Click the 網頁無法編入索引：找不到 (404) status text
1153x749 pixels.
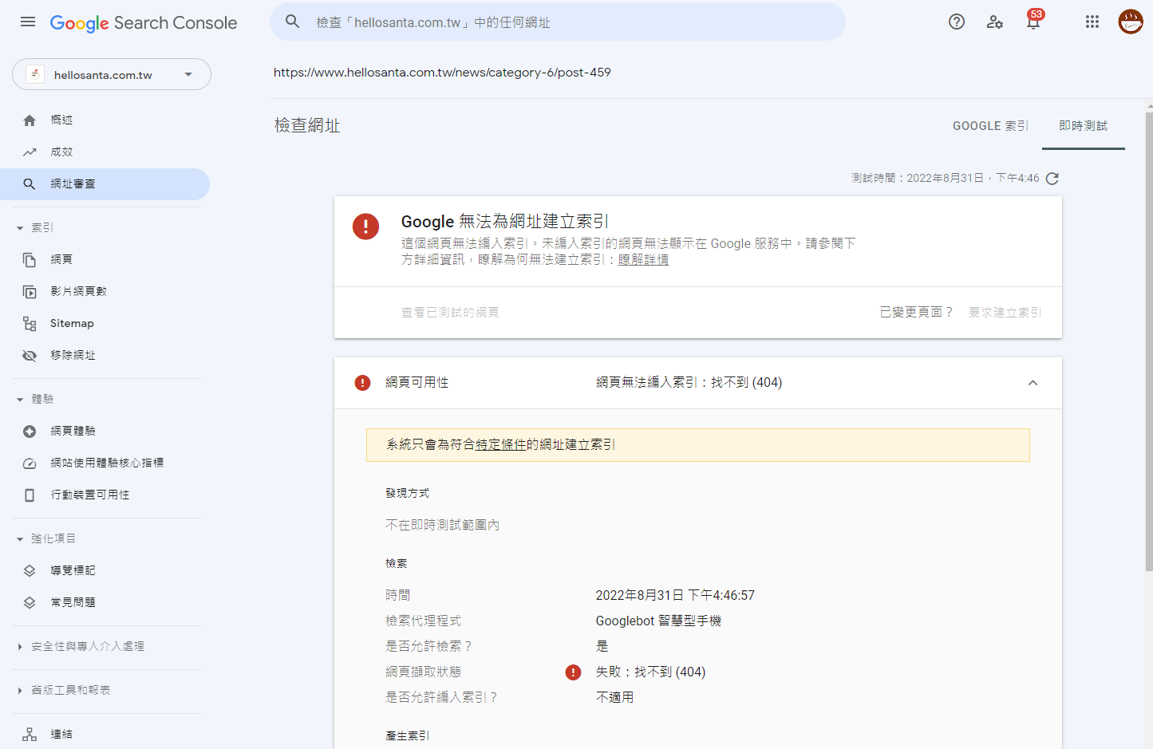click(689, 383)
